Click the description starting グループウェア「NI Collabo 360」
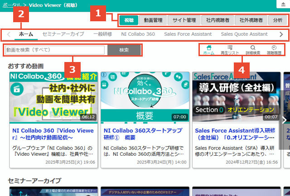The width and height of the screenshot is (290, 196). point(53,151)
